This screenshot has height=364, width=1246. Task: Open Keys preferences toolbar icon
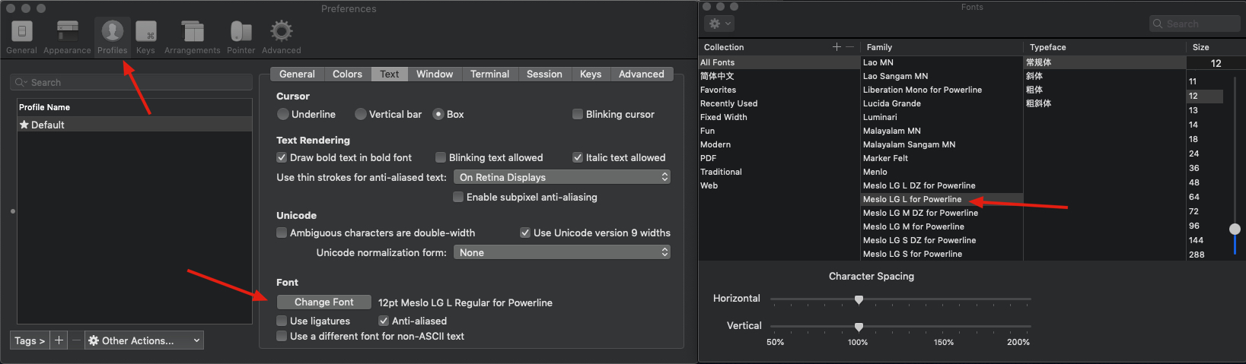(145, 37)
